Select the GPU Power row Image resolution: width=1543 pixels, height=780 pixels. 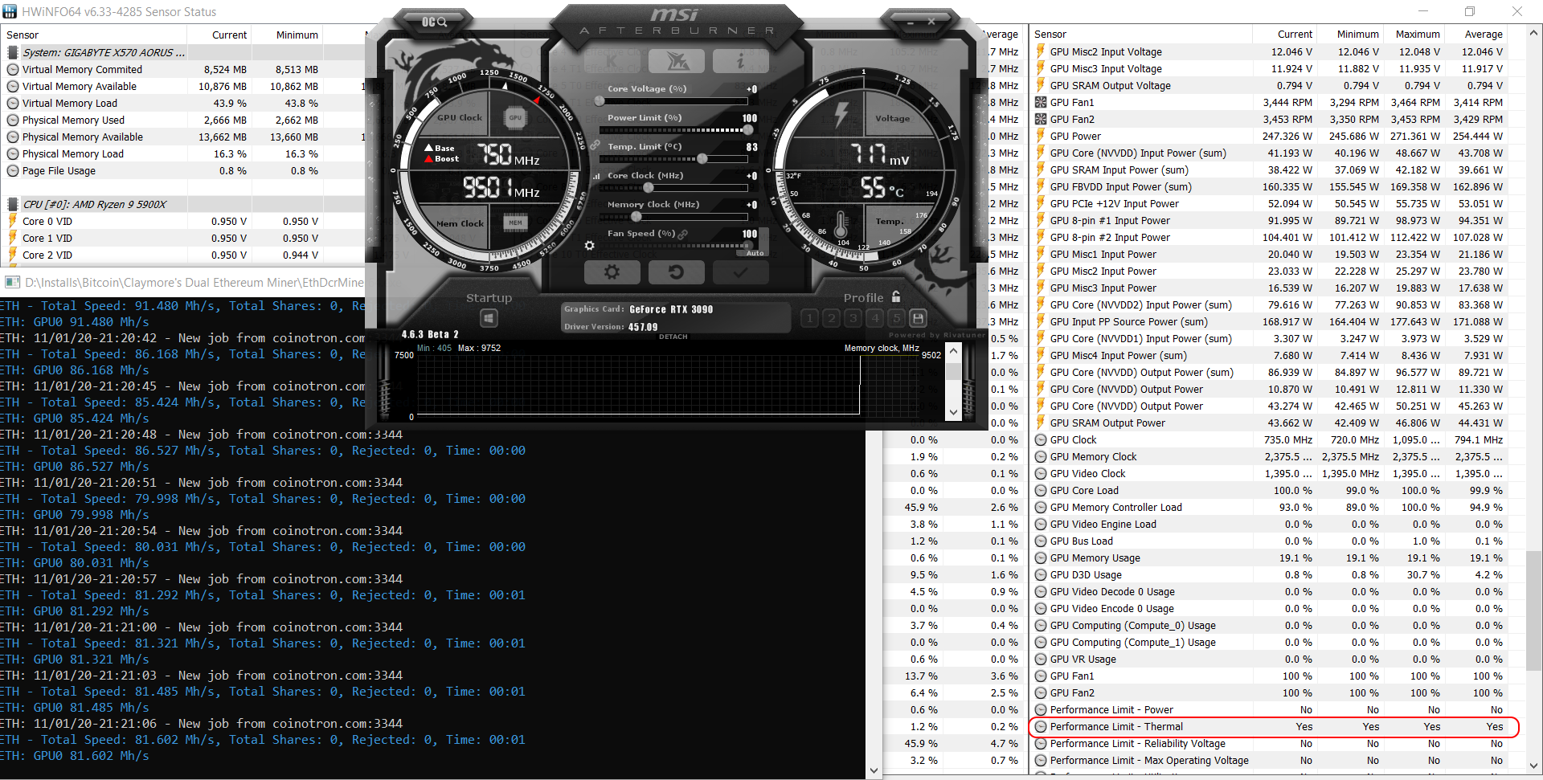1268,136
